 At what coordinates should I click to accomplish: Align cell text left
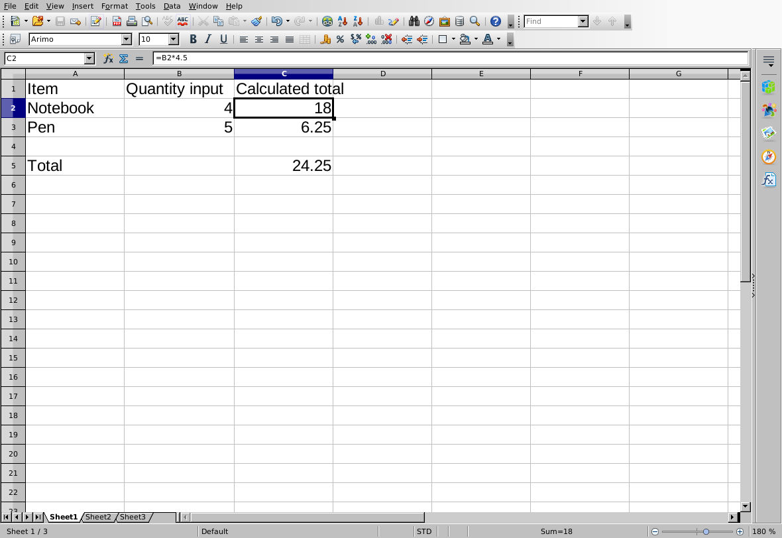(x=243, y=39)
